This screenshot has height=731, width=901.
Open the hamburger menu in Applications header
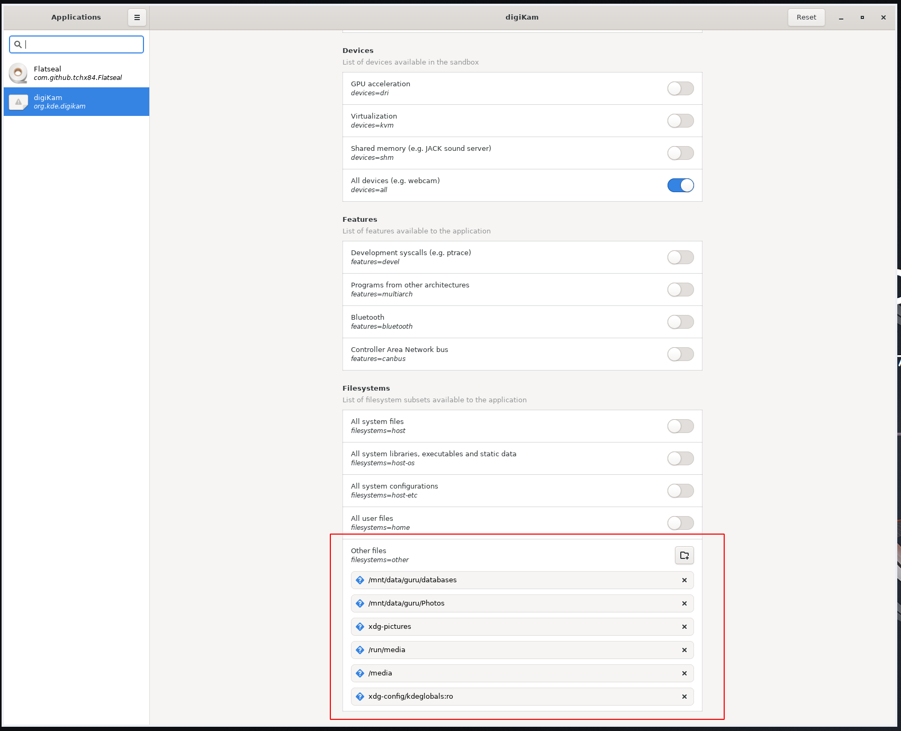coord(137,17)
